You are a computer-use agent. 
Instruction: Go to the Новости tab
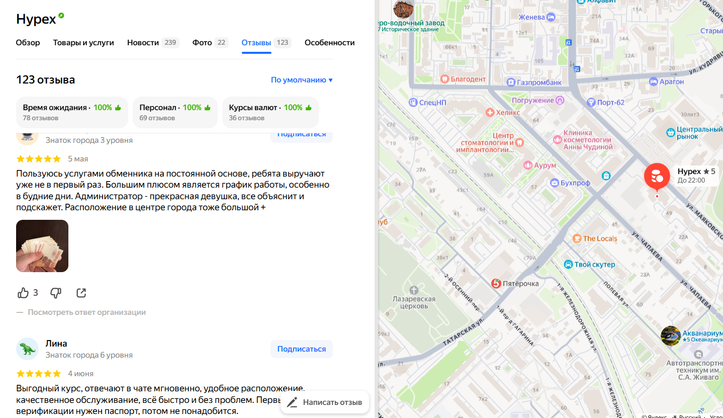[x=153, y=43]
